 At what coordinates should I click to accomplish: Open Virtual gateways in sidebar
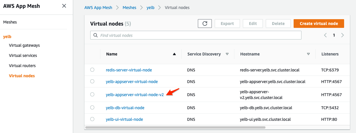pos(24,45)
